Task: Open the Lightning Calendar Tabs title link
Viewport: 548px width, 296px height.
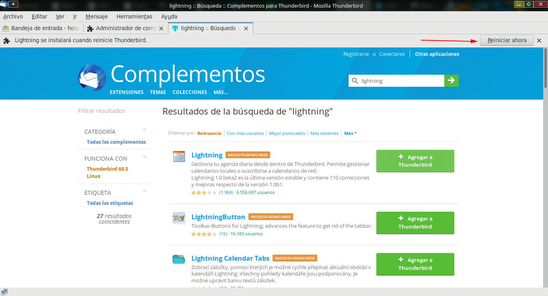Action: (x=230, y=258)
